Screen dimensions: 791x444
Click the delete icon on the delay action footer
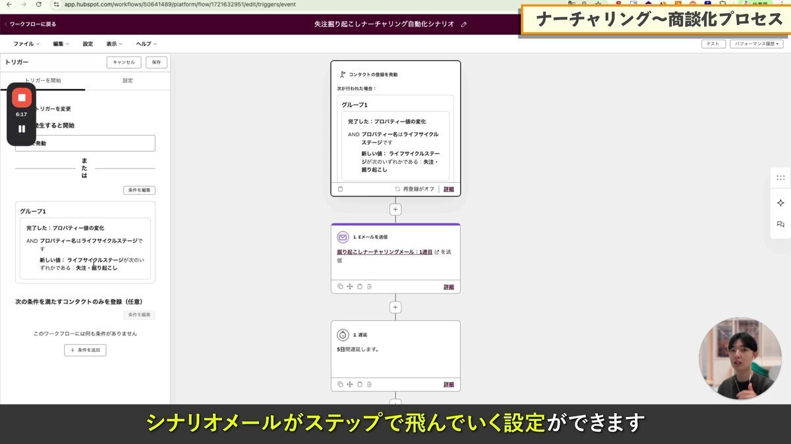pos(369,384)
